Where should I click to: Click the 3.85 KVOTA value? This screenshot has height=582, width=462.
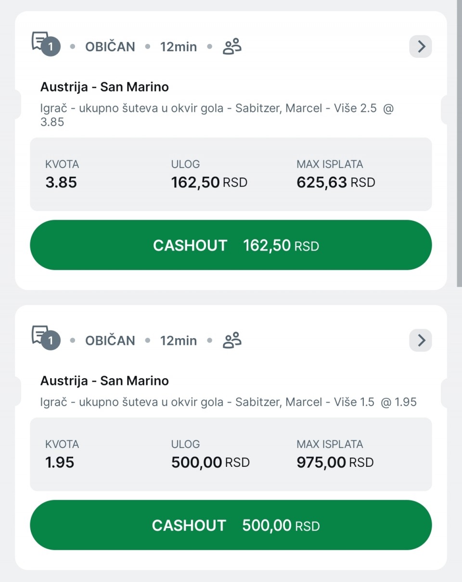tap(61, 183)
